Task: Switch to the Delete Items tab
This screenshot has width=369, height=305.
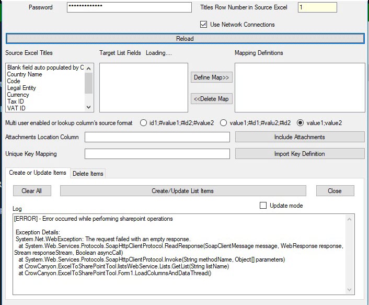Action: (x=88, y=174)
